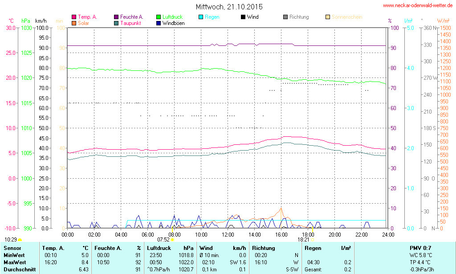Viewport: 456px width, 274px height.
Task: Click the PMV 0:7 table header
Action: tap(420, 248)
